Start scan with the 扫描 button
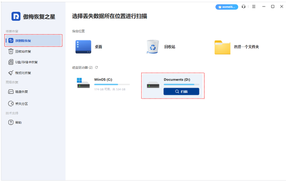 tap(181, 91)
